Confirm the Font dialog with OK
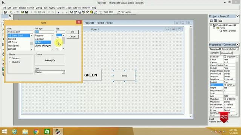The image size is (241, 135). [x=73, y=32]
